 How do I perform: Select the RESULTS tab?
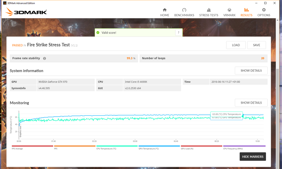pos(246,12)
